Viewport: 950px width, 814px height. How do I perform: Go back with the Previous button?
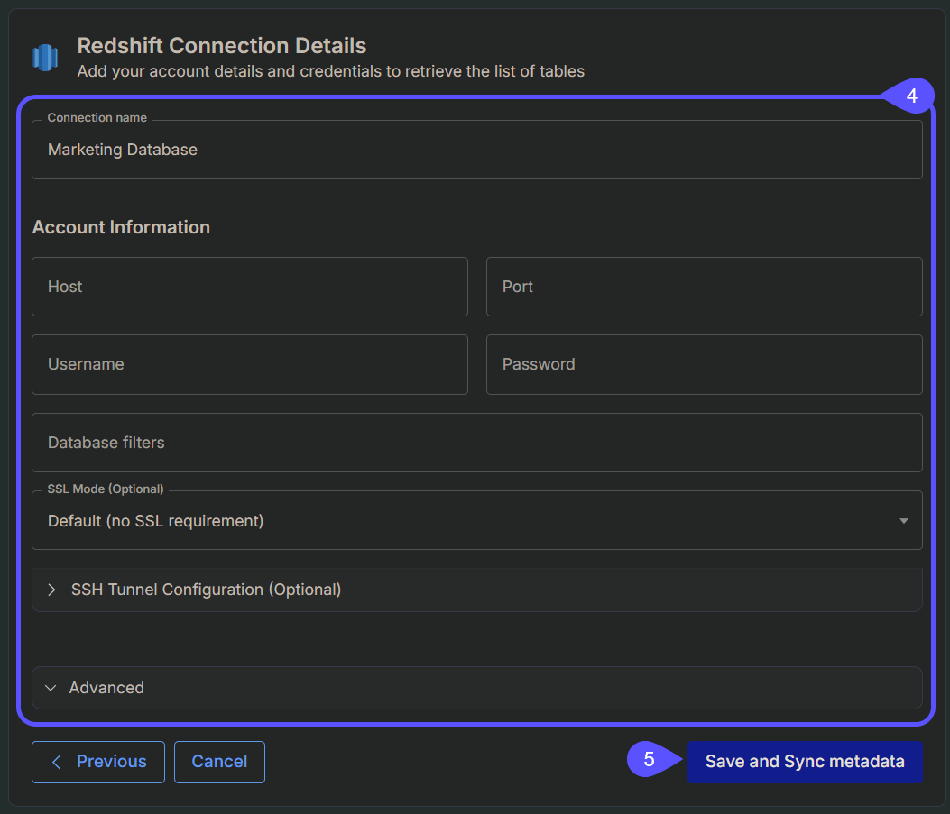98,762
